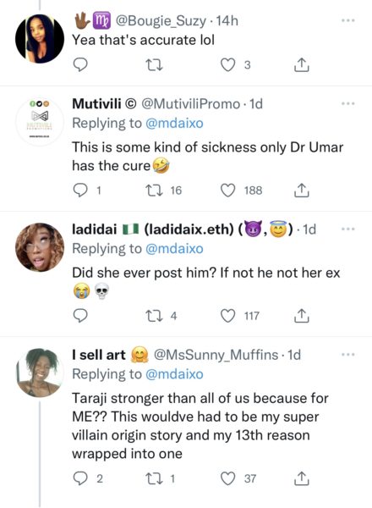Retweet the 'Yea that's accurate lol' tweet
The width and height of the screenshot is (372, 508).
[154, 65]
